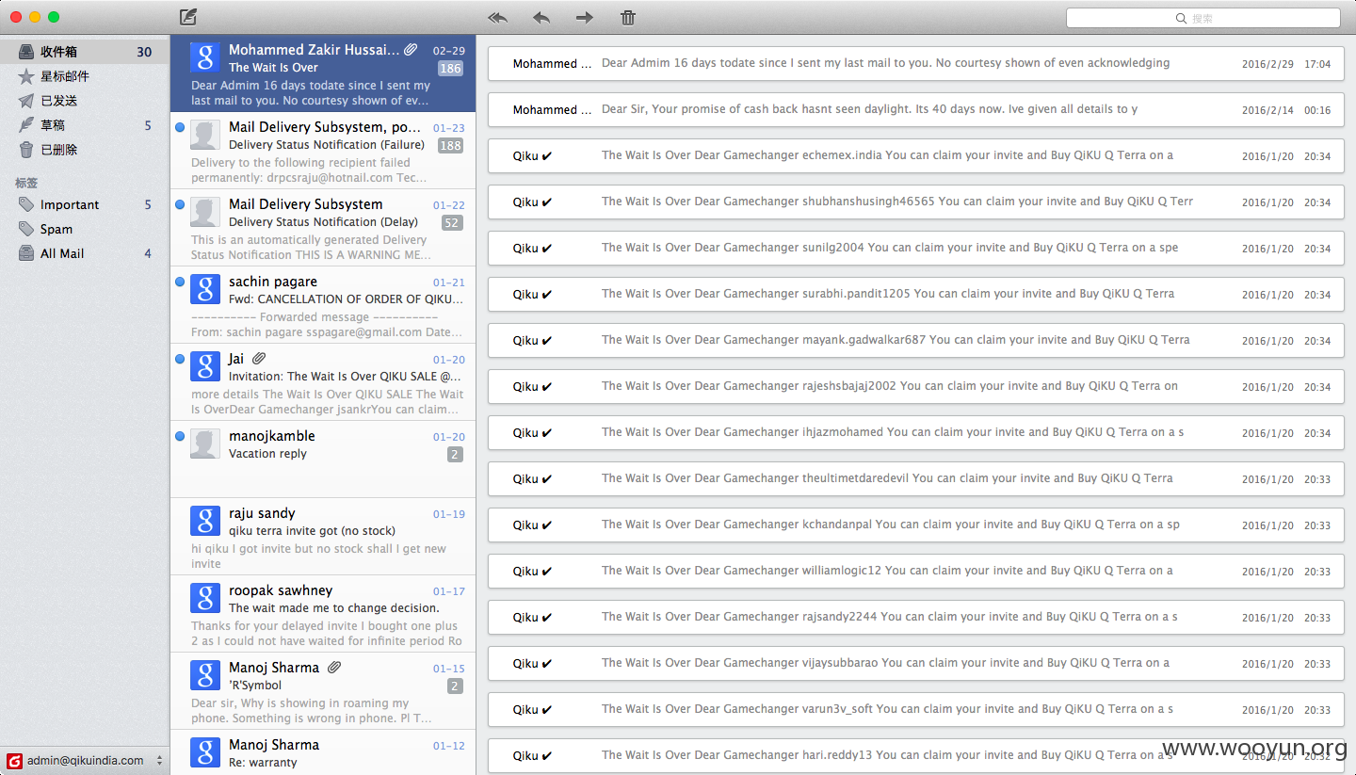Expand Qiku message to rajeshsbajaj2002

tap(915, 387)
